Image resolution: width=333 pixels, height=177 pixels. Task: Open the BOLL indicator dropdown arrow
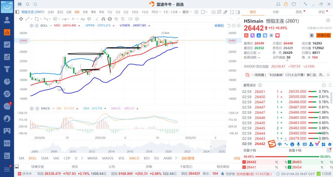click(x=51, y=26)
